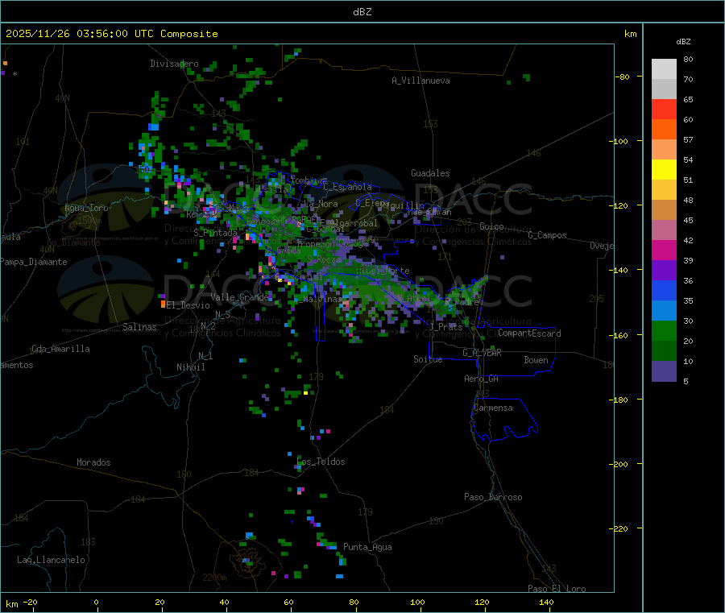Click the 2200m volcano contour label
725x613 pixels.
point(214,578)
